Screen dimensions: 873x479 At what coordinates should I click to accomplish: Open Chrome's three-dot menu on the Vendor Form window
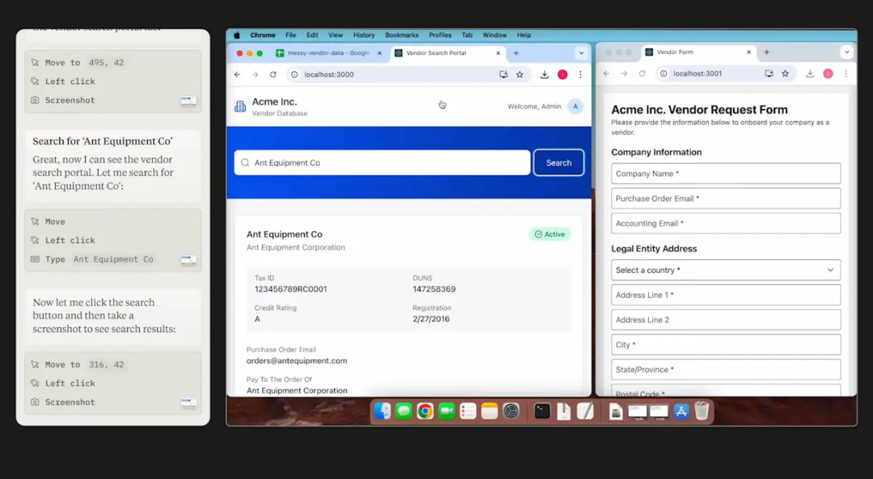point(846,74)
